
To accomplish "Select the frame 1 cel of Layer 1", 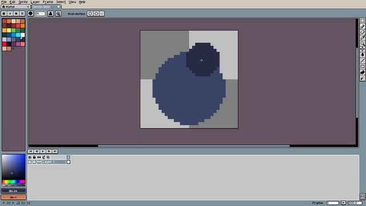I will pos(69,162).
